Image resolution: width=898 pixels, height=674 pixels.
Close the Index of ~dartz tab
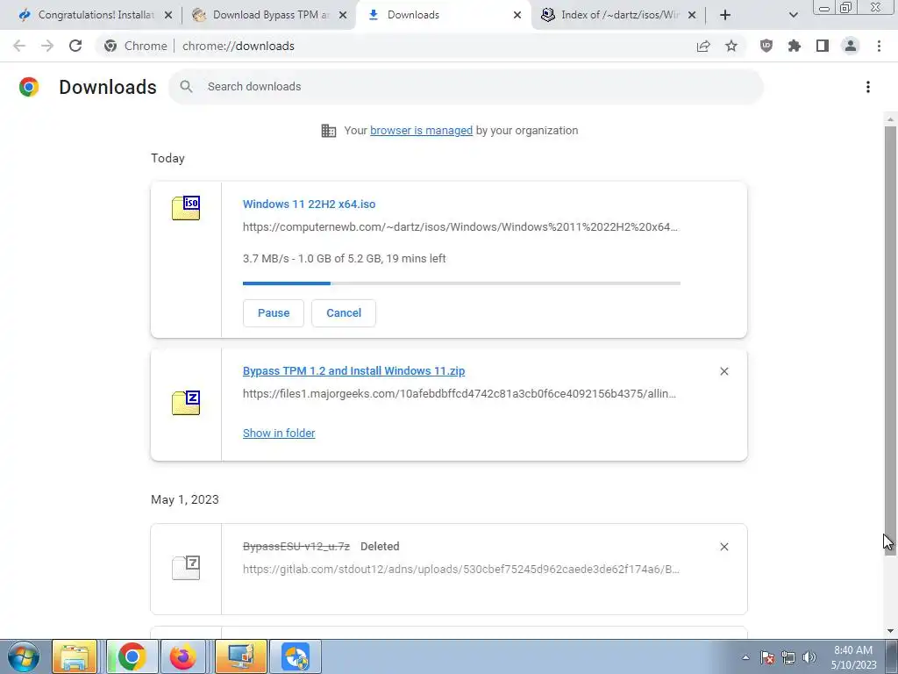point(692,15)
